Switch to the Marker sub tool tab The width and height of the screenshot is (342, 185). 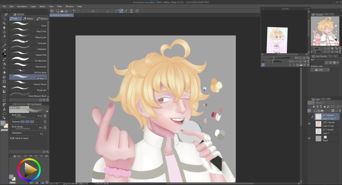tap(28, 19)
